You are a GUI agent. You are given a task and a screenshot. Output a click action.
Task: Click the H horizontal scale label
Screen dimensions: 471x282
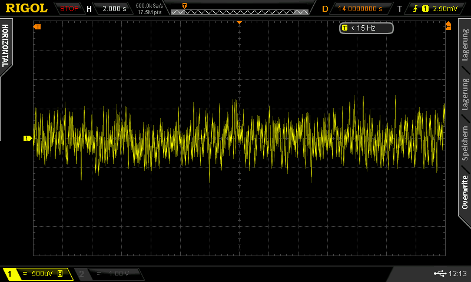click(x=89, y=9)
